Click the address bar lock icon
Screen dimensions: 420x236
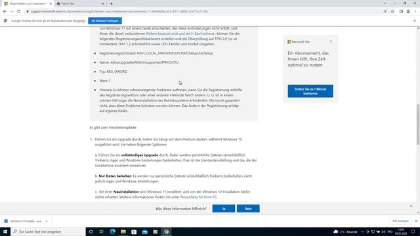click(x=28, y=12)
